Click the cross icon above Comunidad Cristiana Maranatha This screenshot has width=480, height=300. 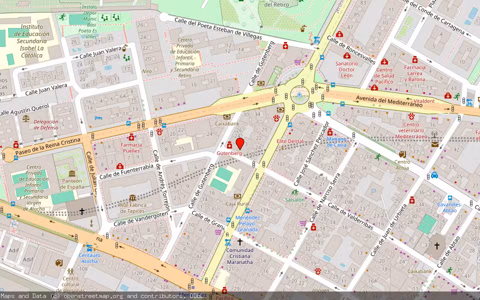coord(239,242)
